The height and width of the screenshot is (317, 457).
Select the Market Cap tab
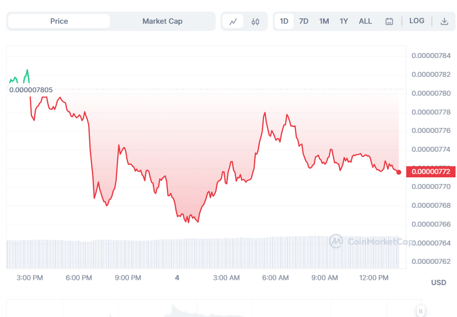[162, 21]
